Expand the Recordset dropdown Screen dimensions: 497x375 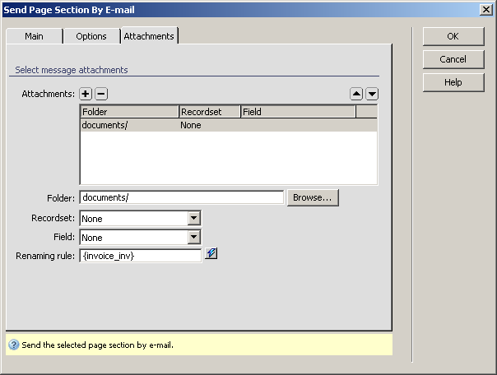194,219
